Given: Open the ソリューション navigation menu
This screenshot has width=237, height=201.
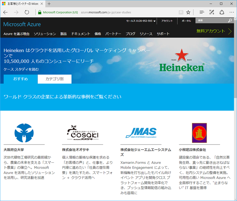Looking at the screenshot, I should [45, 34].
